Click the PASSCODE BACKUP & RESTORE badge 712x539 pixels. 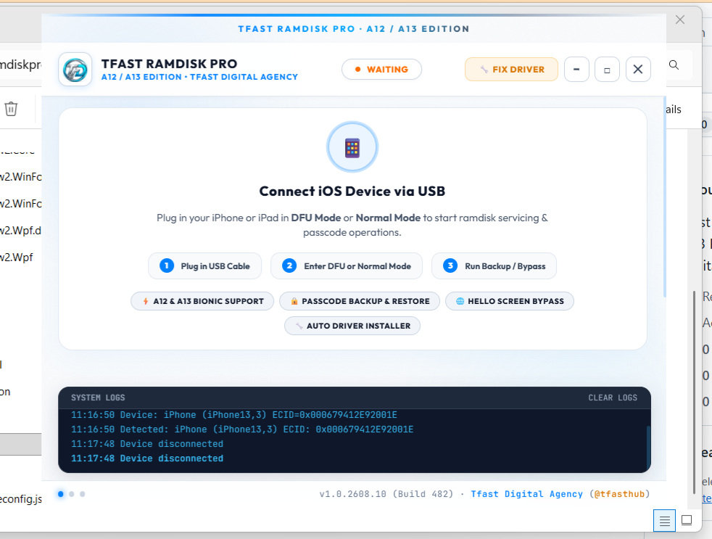[360, 301]
